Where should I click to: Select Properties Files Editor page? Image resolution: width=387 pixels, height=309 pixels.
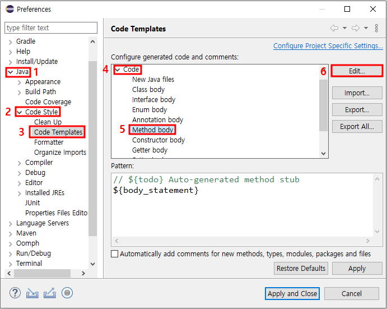56,213
